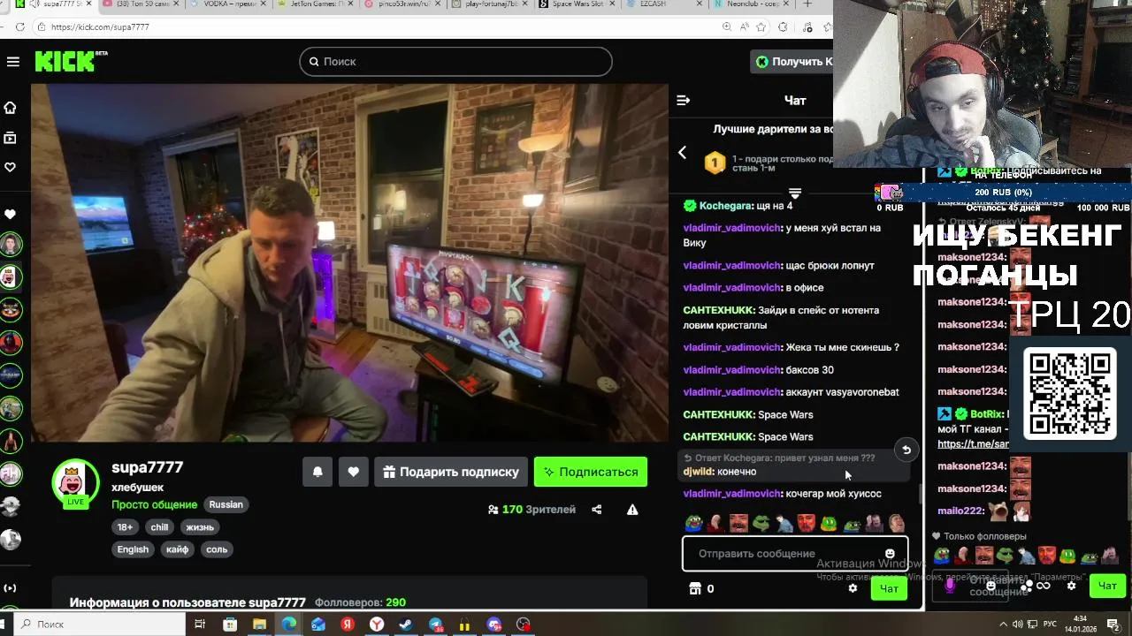The height and width of the screenshot is (636, 1132).
Task: Click the zoom magnifier icon in address bar
Action: click(727, 27)
